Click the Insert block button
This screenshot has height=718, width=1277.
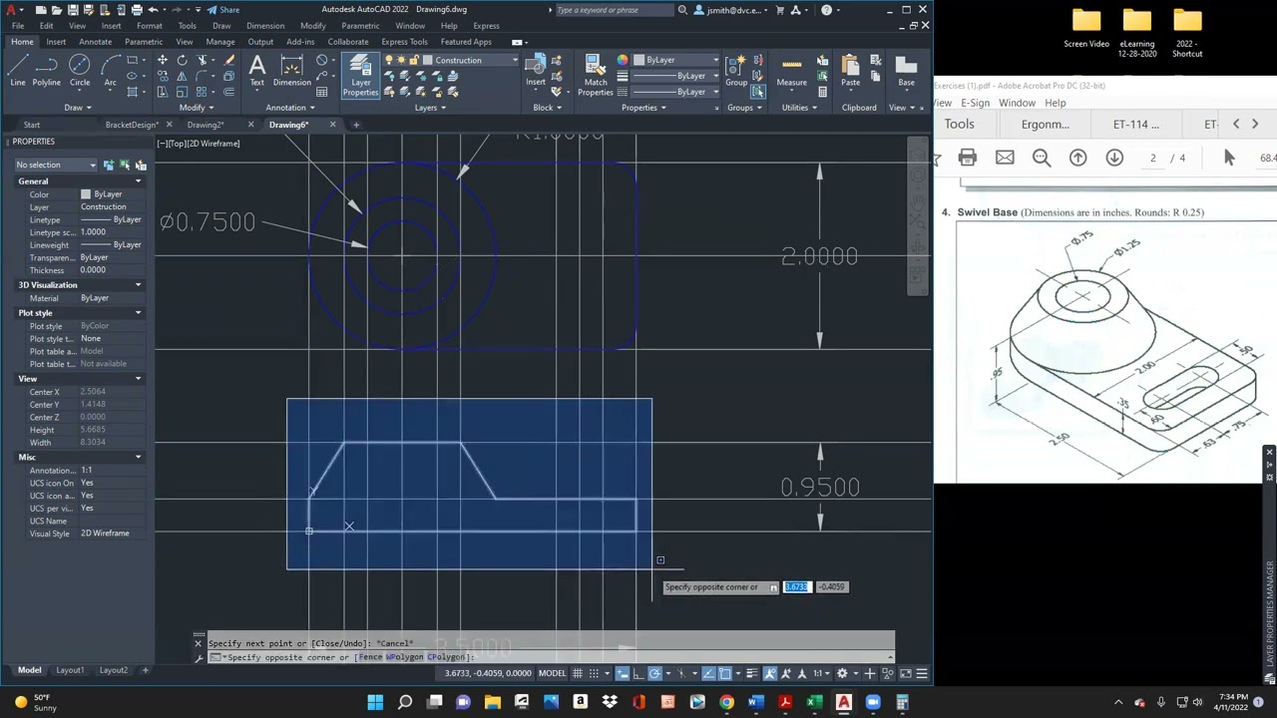[x=536, y=71]
